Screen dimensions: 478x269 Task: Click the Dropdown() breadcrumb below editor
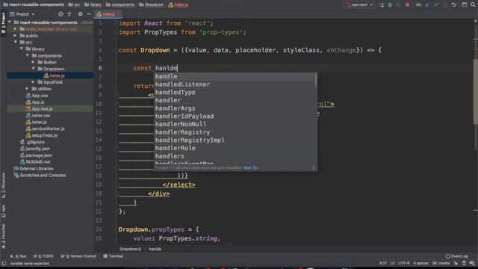130,249
